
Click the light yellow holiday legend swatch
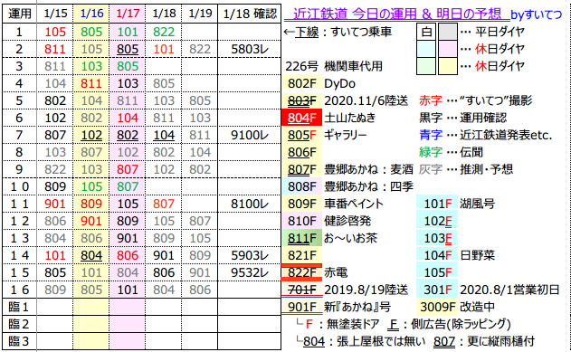pyautogui.click(x=448, y=66)
